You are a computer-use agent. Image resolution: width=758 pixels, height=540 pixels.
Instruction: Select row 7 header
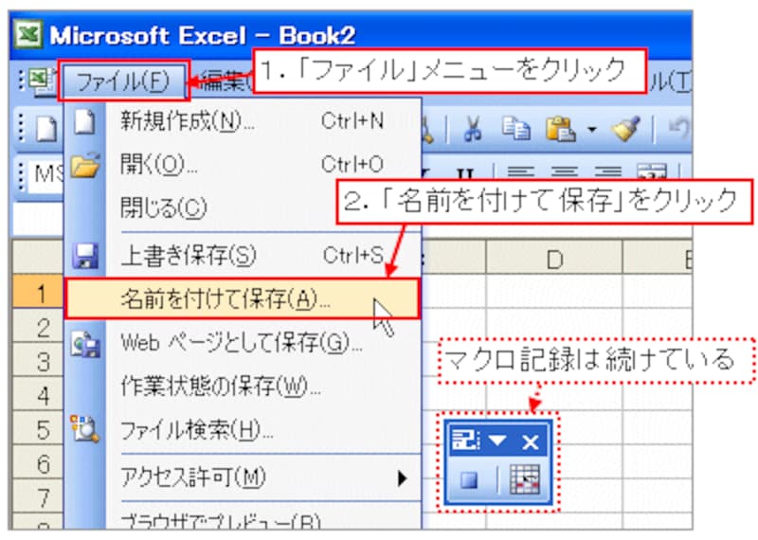38,496
